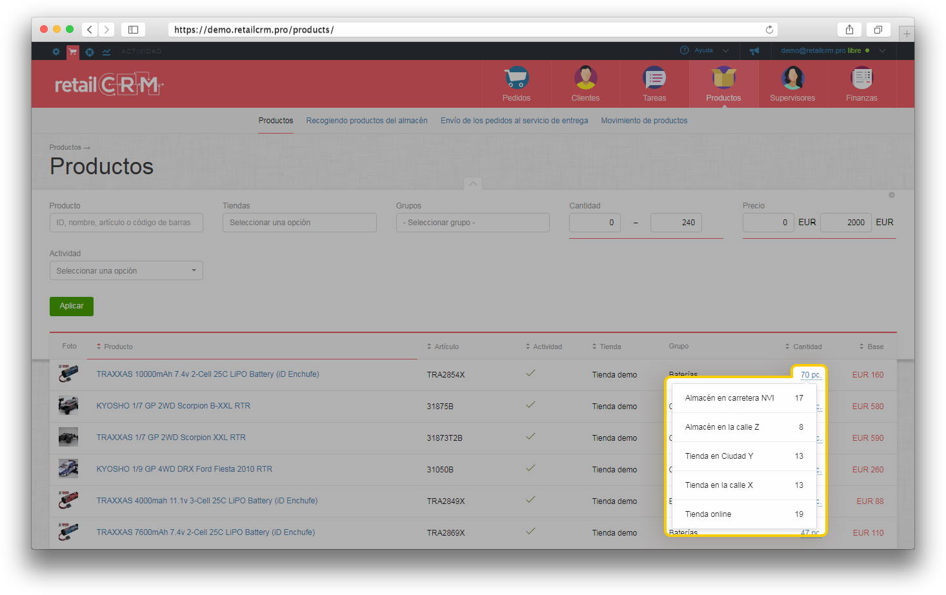Go back with browser back arrow
The height and width of the screenshot is (595, 946).
(90, 30)
